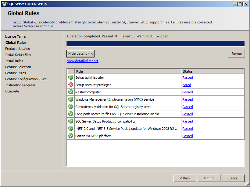Click the green check icon for Setup administrator
250x187 pixels.
(71, 77)
